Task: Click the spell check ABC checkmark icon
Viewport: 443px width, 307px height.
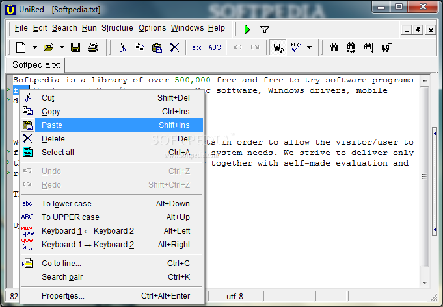Action: [x=295, y=47]
